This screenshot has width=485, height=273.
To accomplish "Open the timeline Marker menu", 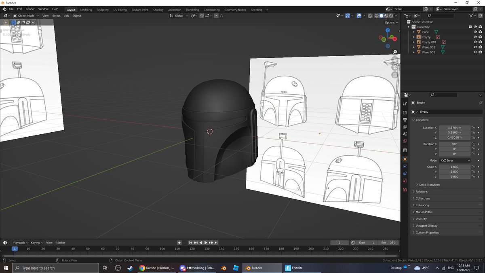I will (x=61, y=243).
